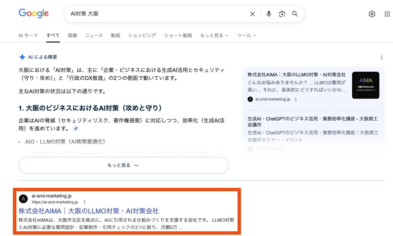Go to the ショッピング tab
Viewport: 393px width, 236px height.
pos(142,36)
